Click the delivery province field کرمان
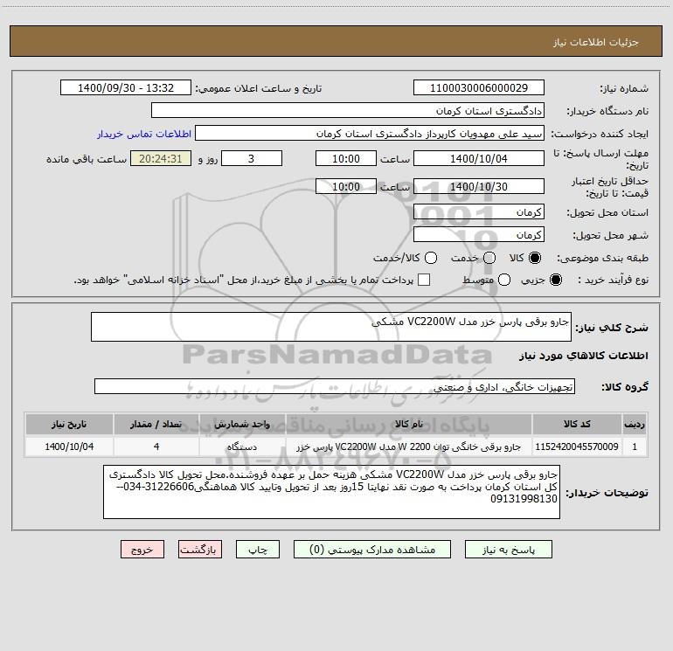The image size is (673, 651). [x=479, y=211]
